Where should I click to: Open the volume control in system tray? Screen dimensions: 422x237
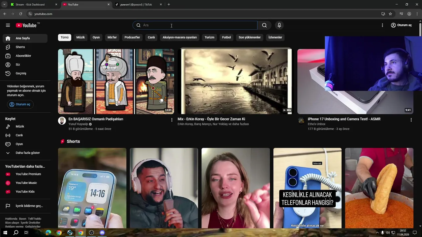388,233
